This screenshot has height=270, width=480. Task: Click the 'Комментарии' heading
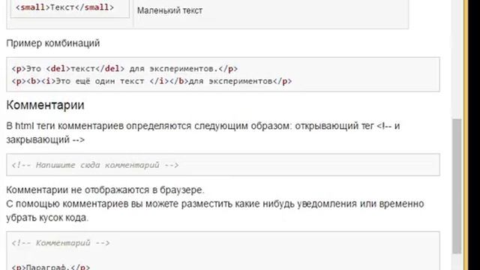(x=45, y=105)
